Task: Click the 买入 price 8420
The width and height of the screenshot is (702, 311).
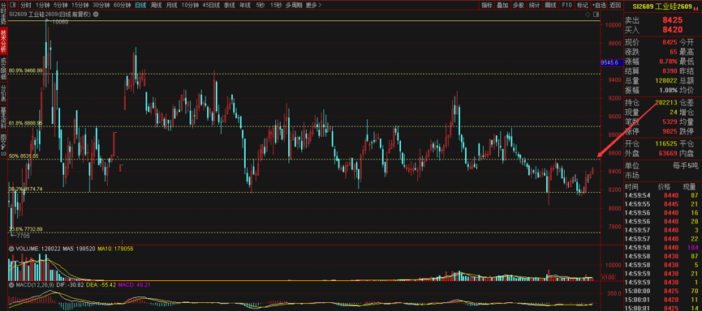Action: point(672,30)
